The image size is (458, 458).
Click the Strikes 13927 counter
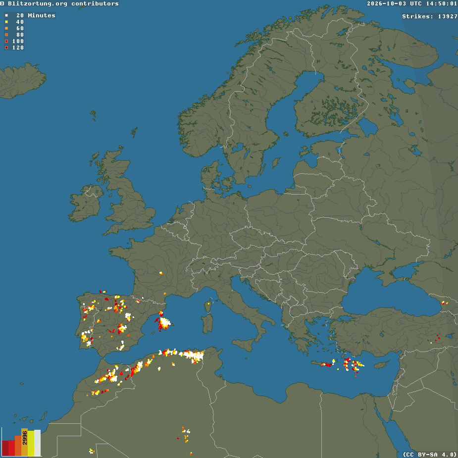pos(430,16)
